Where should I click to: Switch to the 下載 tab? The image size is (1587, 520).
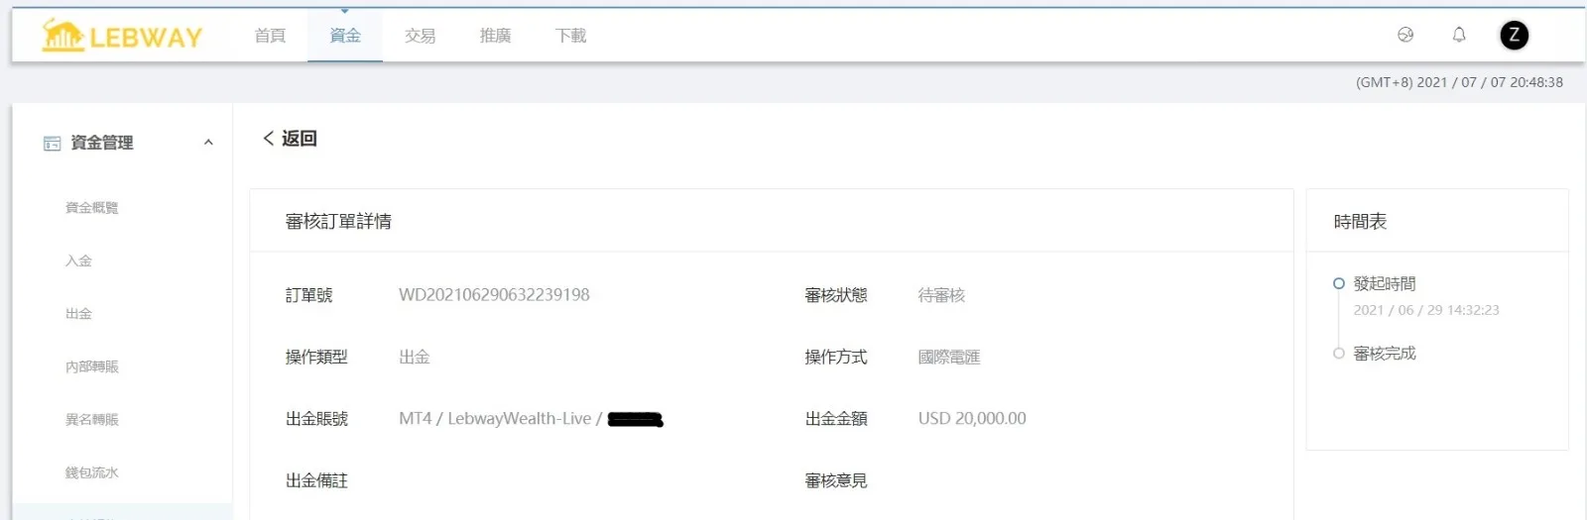coord(571,36)
